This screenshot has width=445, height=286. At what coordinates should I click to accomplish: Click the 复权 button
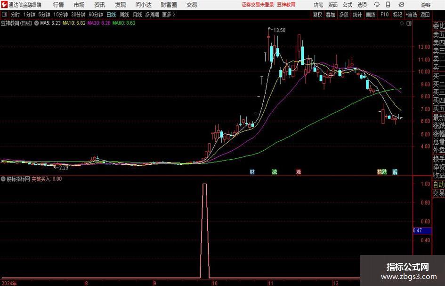pyautogui.click(x=317, y=15)
